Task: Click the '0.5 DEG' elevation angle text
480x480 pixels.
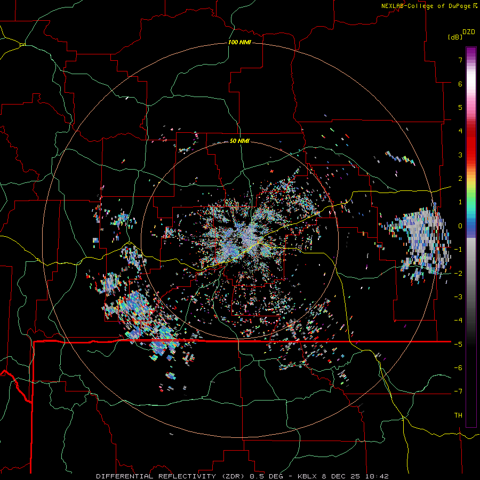Action: coord(266,476)
